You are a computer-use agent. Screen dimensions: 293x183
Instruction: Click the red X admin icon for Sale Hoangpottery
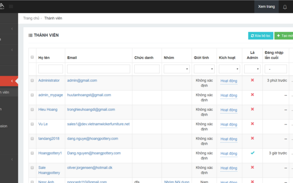[x=252, y=167]
